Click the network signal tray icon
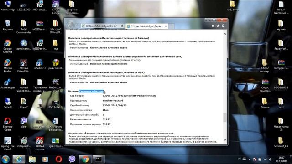Screen dimensions: 292x164 pyautogui.click(x=265, y=159)
